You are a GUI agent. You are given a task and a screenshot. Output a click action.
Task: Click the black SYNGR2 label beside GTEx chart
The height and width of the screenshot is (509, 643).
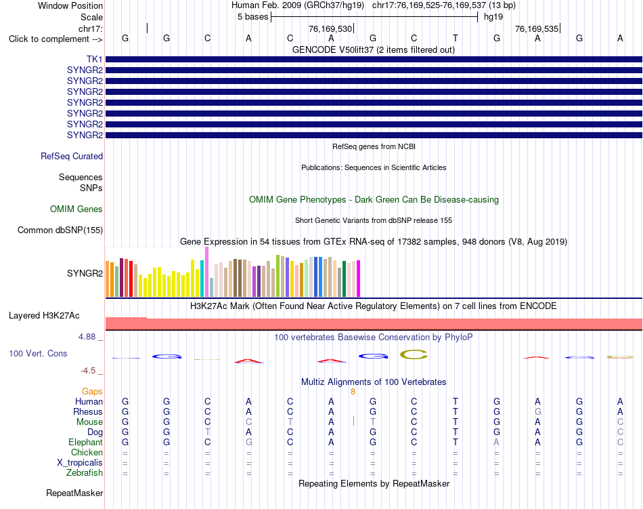point(85,273)
